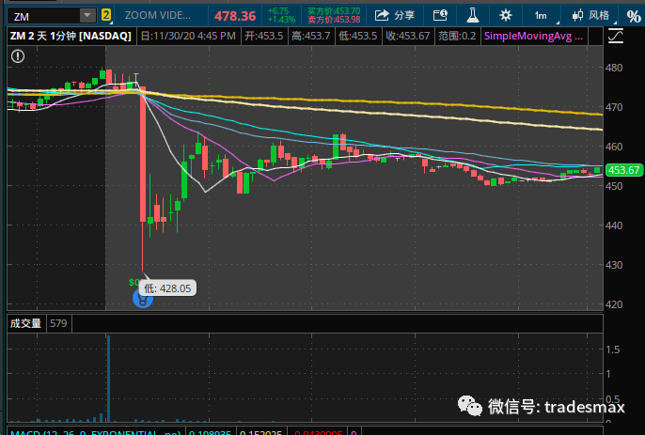Open the symbol dropdown arrow
The image size is (645, 435).
coord(87,16)
